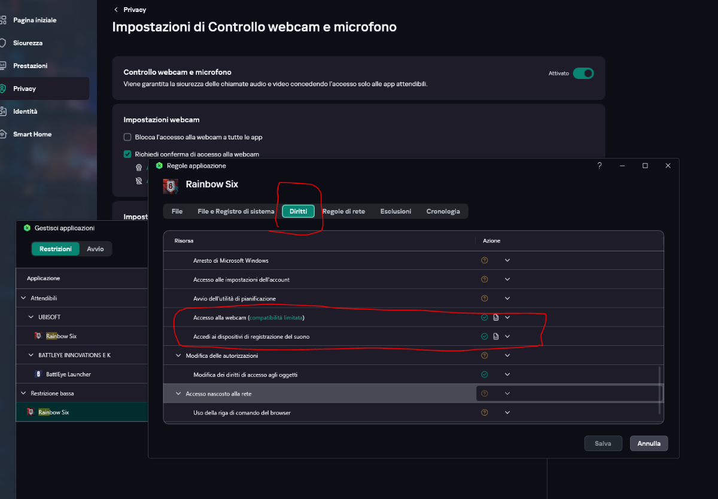Click the log icon for sound recording devices
This screenshot has width=718, height=499.
pyautogui.click(x=495, y=336)
